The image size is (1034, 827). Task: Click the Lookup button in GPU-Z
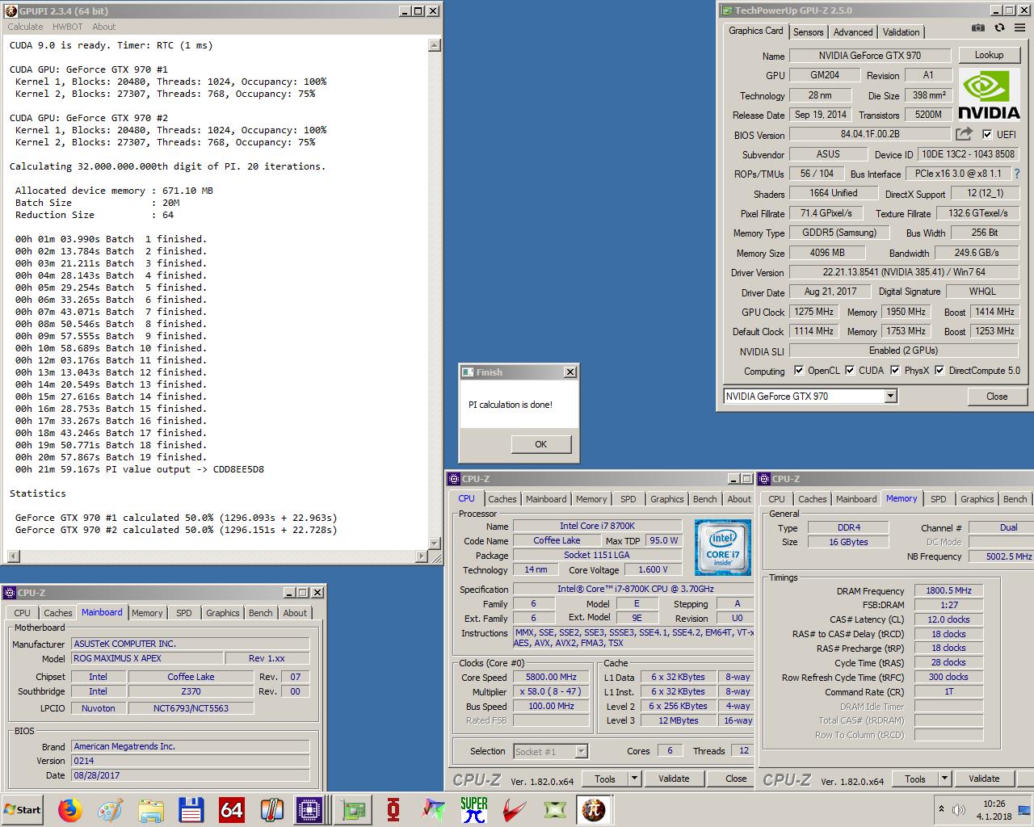[x=989, y=55]
